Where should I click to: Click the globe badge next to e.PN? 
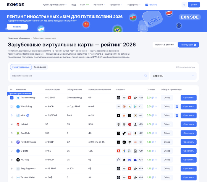tap(28, 116)
